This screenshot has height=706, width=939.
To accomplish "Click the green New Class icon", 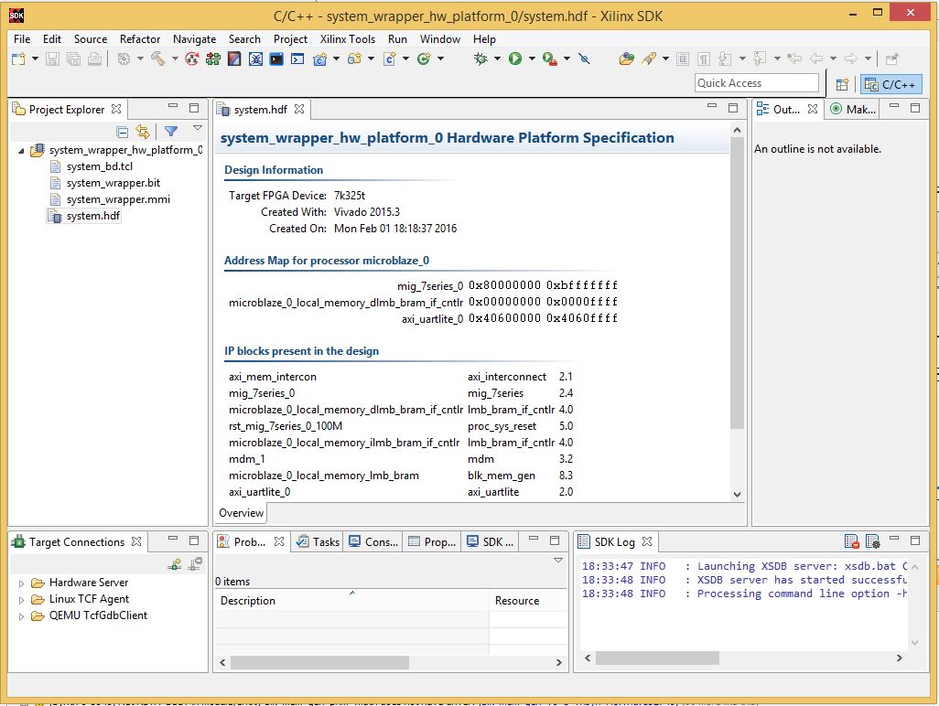I will (424, 59).
